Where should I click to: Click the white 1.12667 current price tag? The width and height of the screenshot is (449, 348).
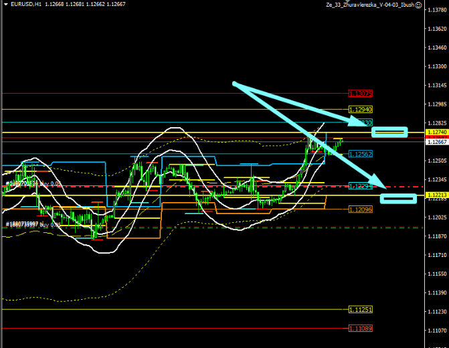tap(436, 142)
